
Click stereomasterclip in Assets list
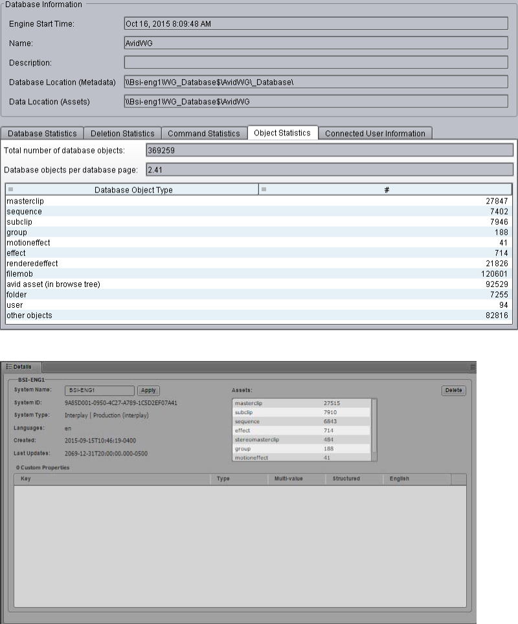(x=301, y=439)
